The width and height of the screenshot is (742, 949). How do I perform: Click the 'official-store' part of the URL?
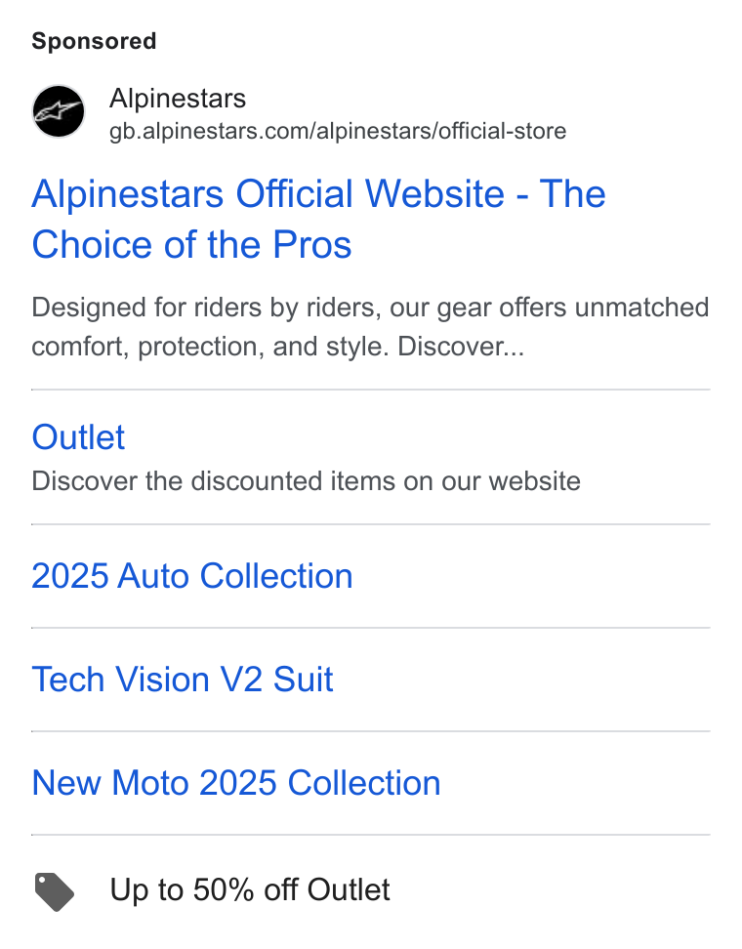[503, 131]
